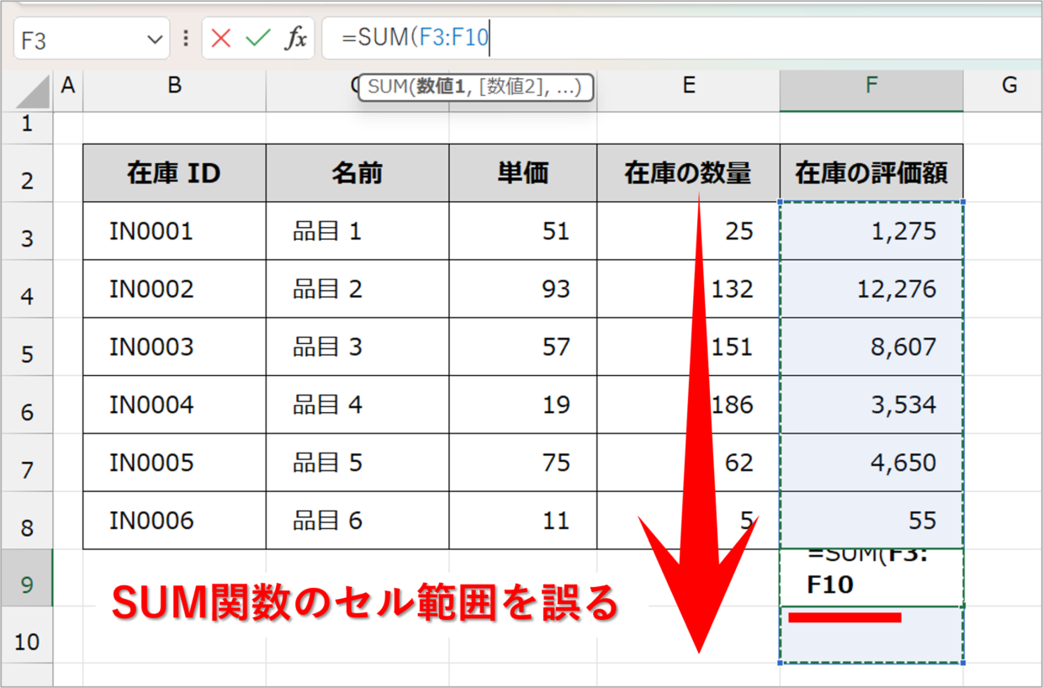Click inside the Name Box showing F3
This screenshot has width=1043, height=688.
[76, 40]
